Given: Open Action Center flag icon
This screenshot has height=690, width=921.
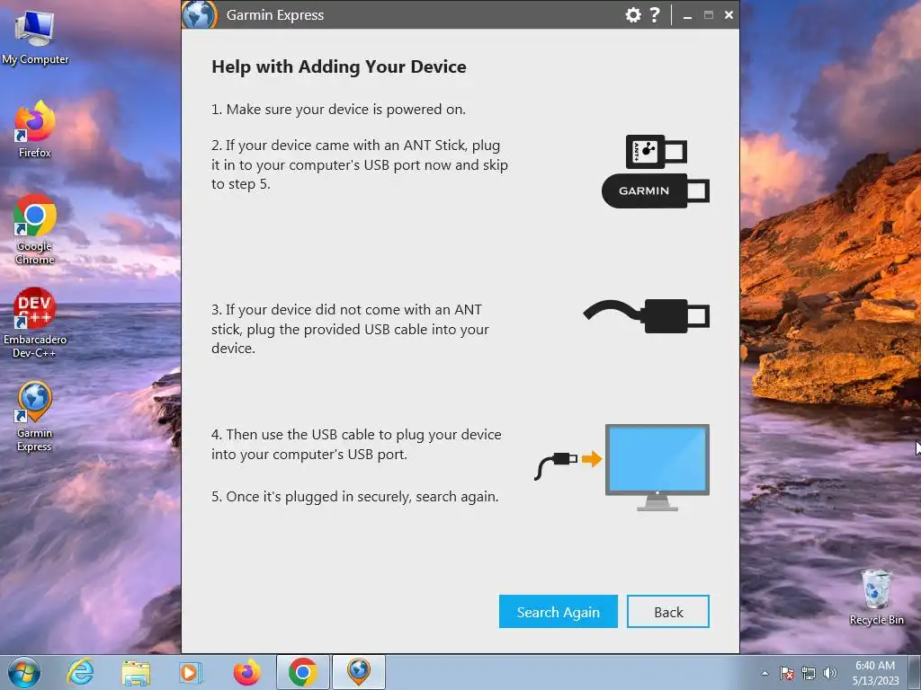Looking at the screenshot, I should pyautogui.click(x=787, y=673).
